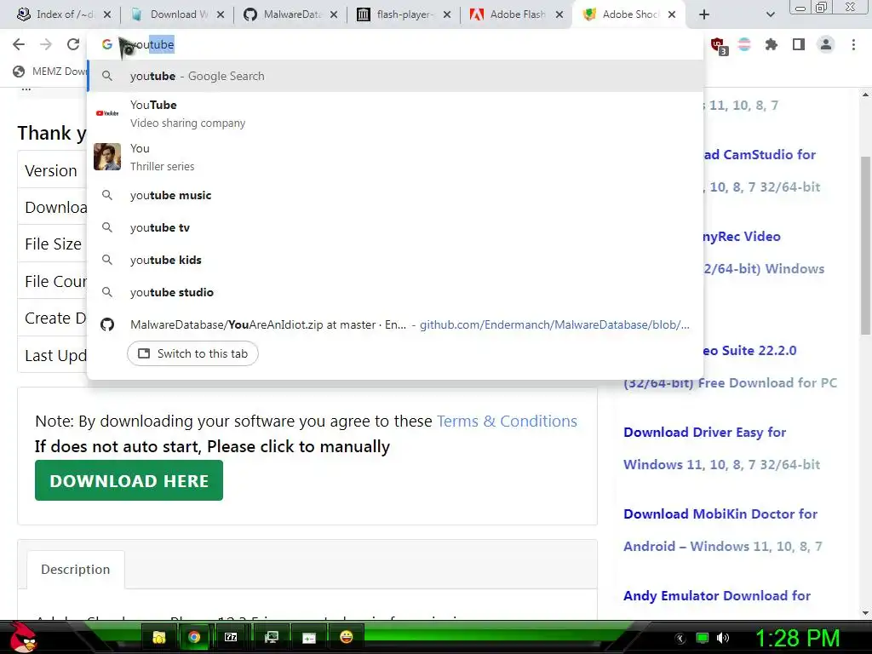Go forward in browser history
This screenshot has width=872, height=654.
pyautogui.click(x=46, y=44)
